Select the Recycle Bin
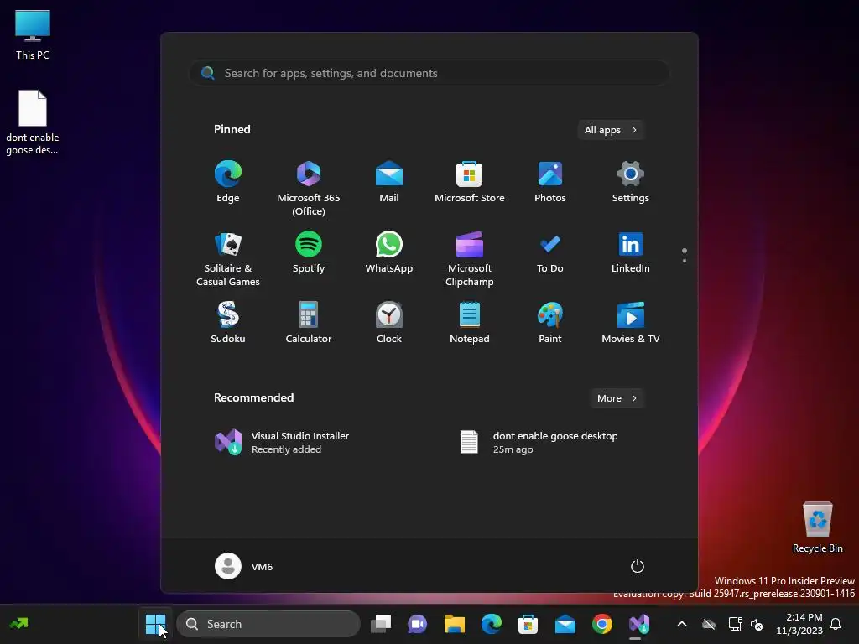The height and width of the screenshot is (644, 859). click(x=817, y=527)
